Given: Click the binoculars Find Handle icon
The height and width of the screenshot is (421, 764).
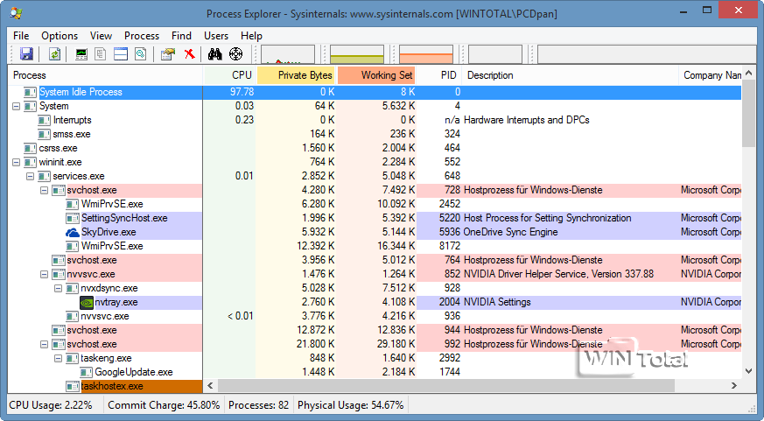Looking at the screenshot, I should (x=215, y=54).
